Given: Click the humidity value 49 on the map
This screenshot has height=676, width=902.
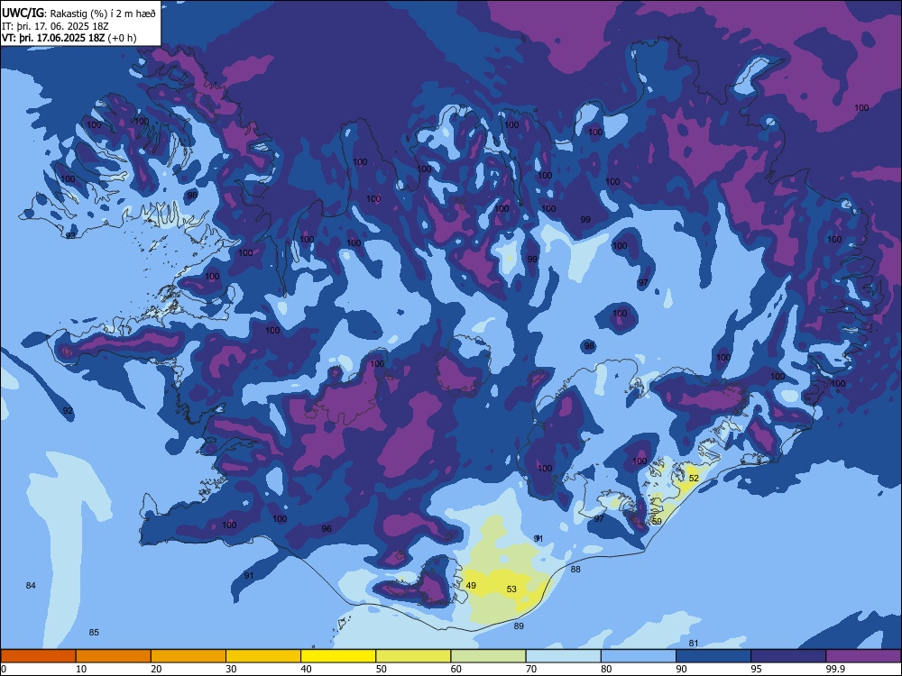Looking at the screenshot, I should [471, 585].
